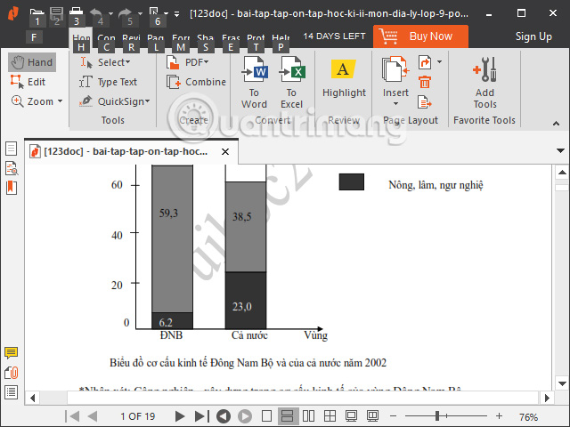Open the bottom list panel in sidebar
This screenshot has height=427, width=570.
(12, 392)
